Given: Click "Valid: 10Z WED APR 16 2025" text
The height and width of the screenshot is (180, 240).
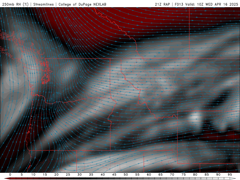Looking at the screenshot, I should 212,4.
